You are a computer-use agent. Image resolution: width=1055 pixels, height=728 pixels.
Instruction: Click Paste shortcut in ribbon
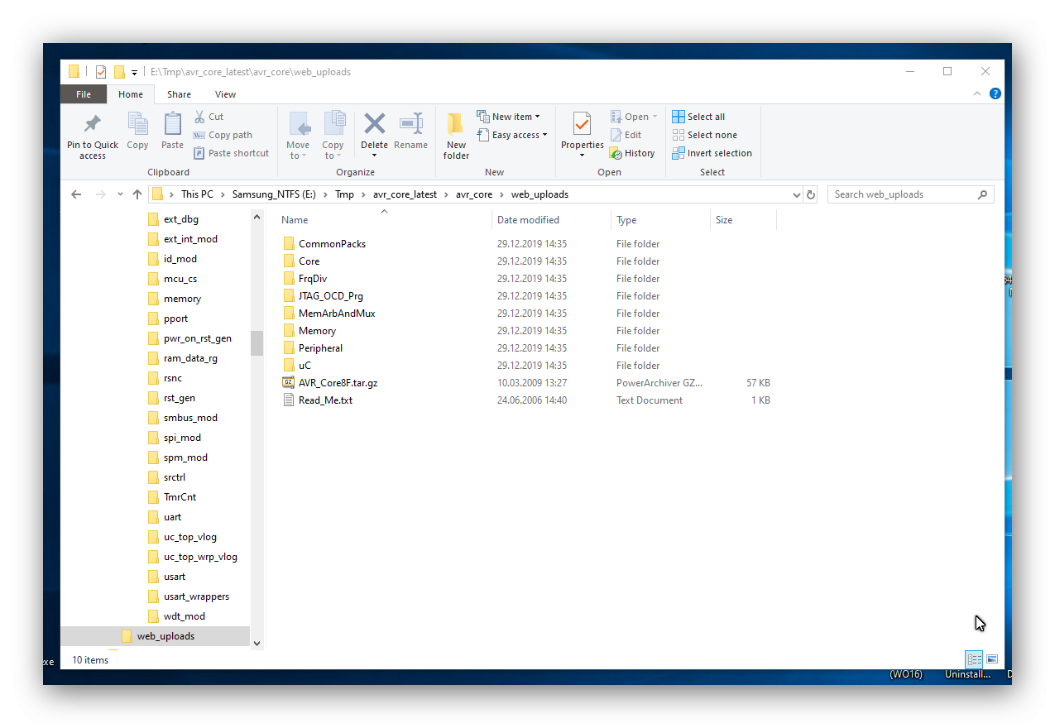[231, 153]
